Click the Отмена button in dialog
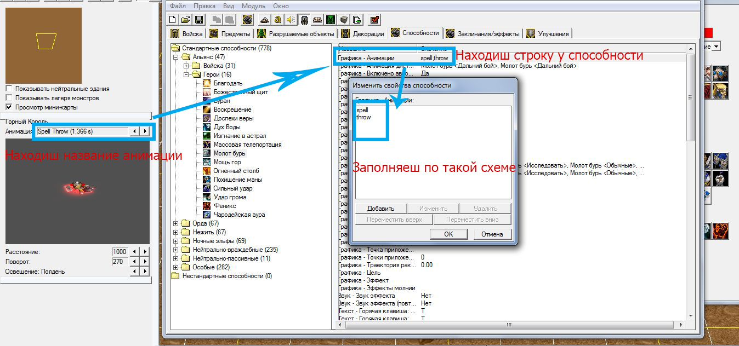This screenshot has width=739, height=346. tap(492, 234)
